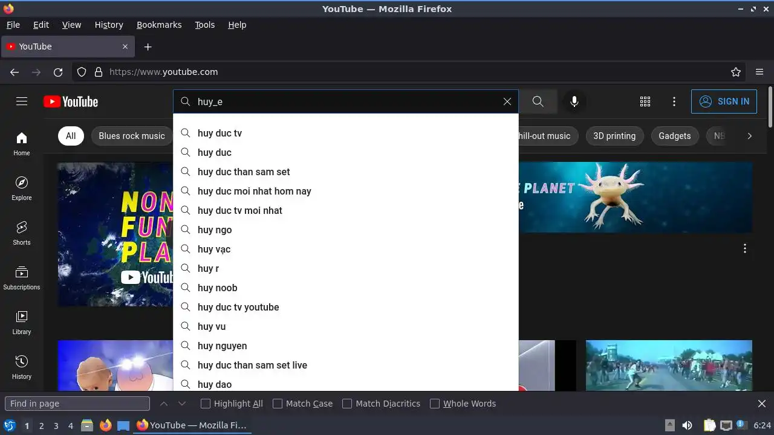Open the Tools menu
The width and height of the screenshot is (774, 435).
pyautogui.click(x=204, y=25)
